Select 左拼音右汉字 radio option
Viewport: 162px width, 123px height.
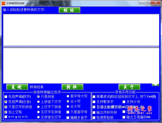[38, 117]
